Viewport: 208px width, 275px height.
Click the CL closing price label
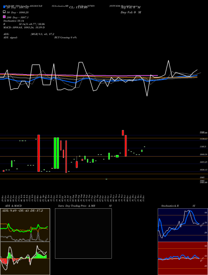78,7
